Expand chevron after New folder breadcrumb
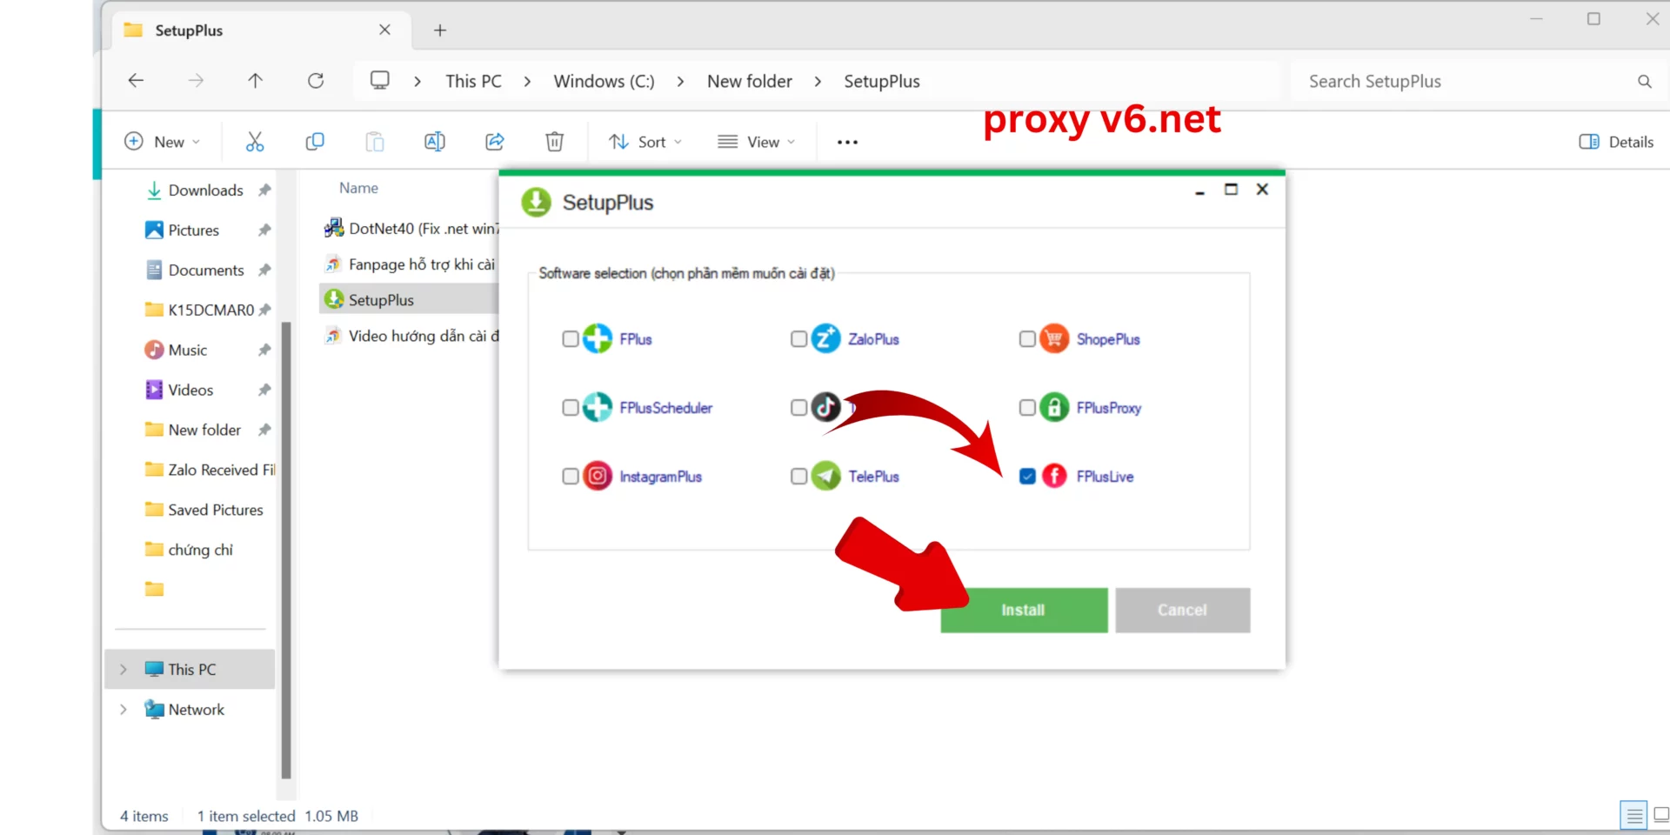Screen dimensions: 1670x835 point(818,81)
